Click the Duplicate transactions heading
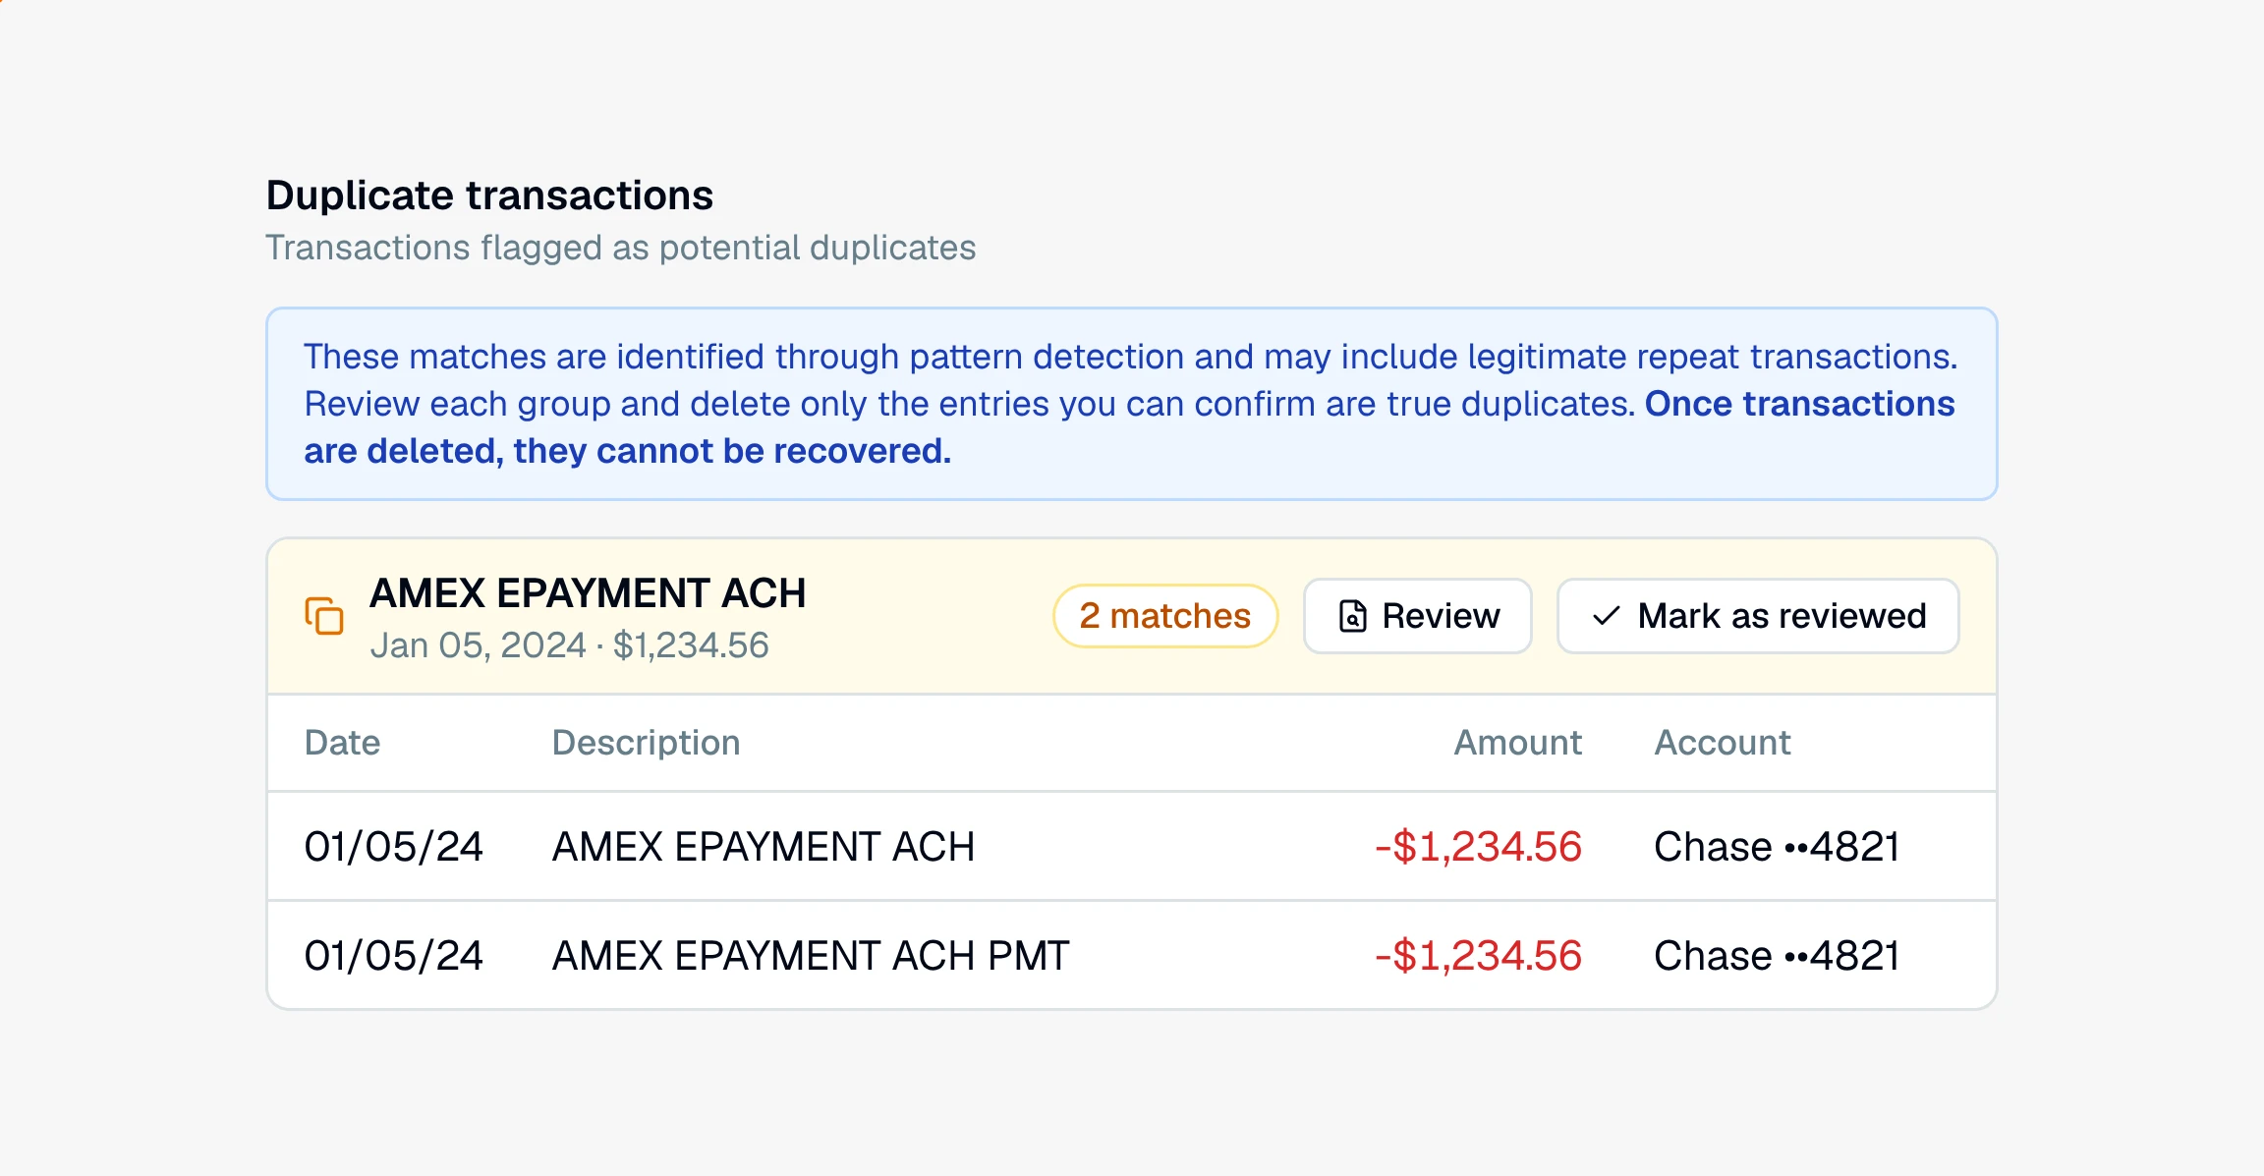This screenshot has height=1176, width=2264. point(489,196)
